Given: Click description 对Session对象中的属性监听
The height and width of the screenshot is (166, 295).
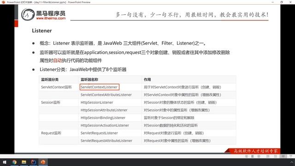Looking at the screenshot, I should pyautogui.click(x=177, y=110).
